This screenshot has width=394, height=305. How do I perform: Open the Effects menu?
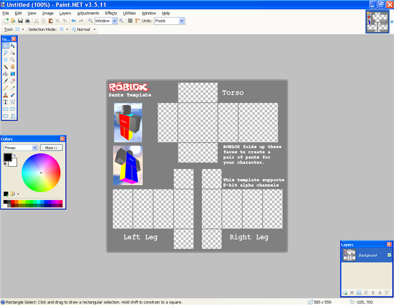tap(111, 13)
